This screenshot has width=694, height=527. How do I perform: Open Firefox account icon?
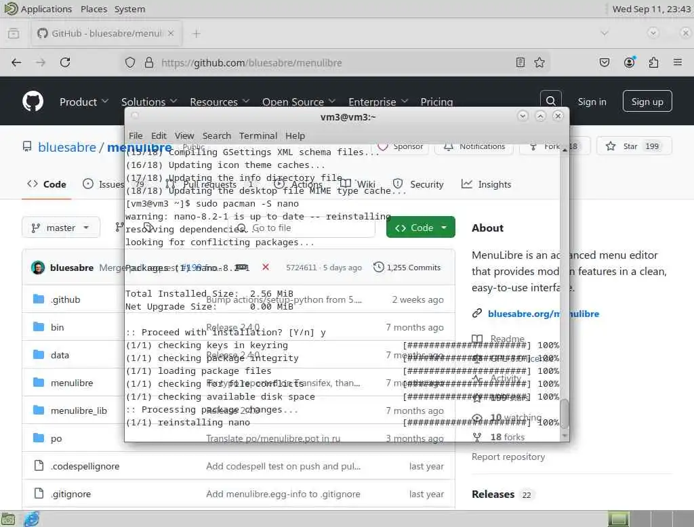tap(630, 62)
